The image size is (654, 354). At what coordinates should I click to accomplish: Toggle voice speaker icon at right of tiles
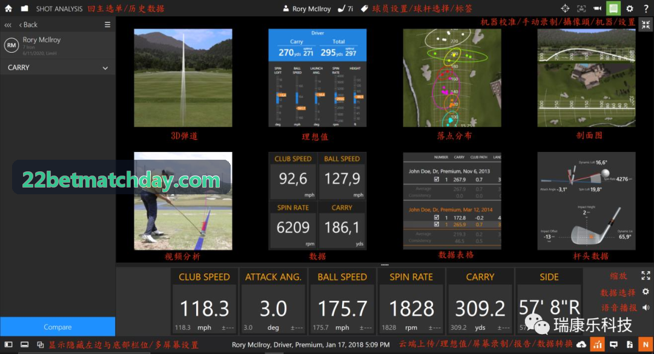click(x=646, y=307)
